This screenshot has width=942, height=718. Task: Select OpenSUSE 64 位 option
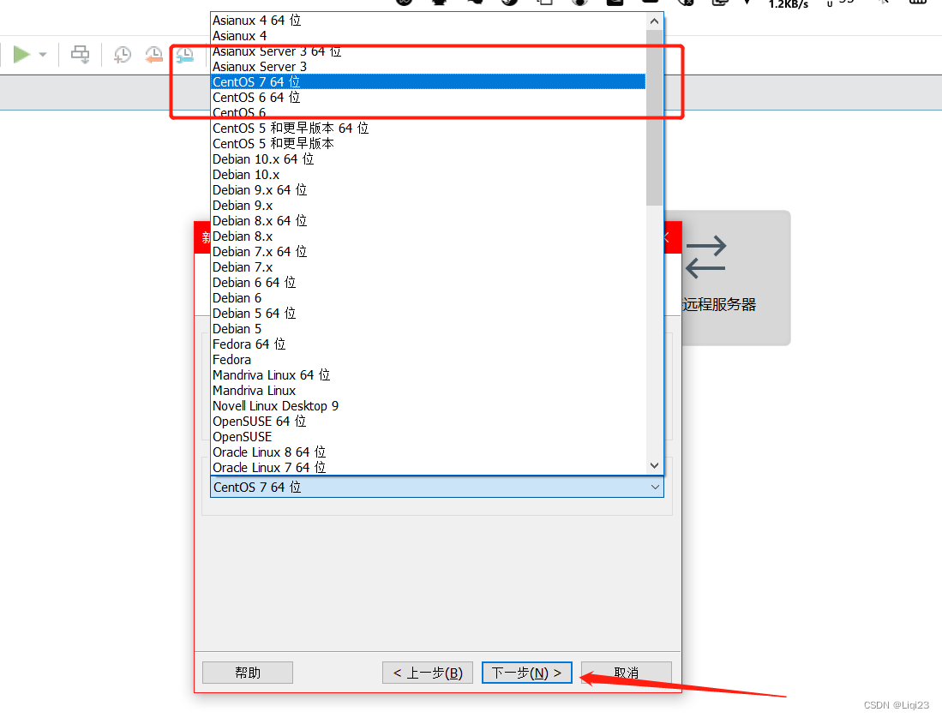pyautogui.click(x=429, y=422)
